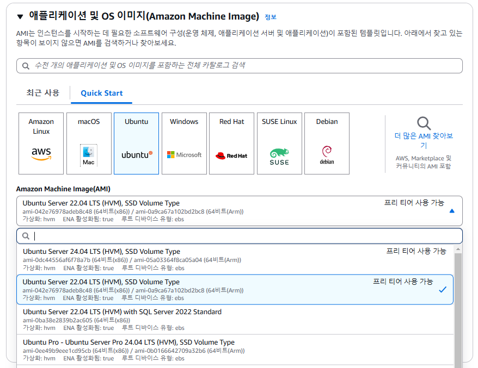478x368 pixels.
Task: Click AWS, Marketplace 및 커뮤니티의 AMI 포함 text
Action: pos(424,162)
